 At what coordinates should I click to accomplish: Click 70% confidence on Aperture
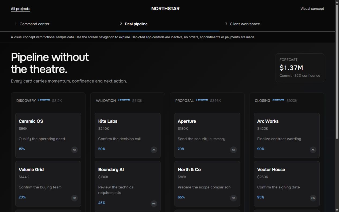pyautogui.click(x=181, y=149)
